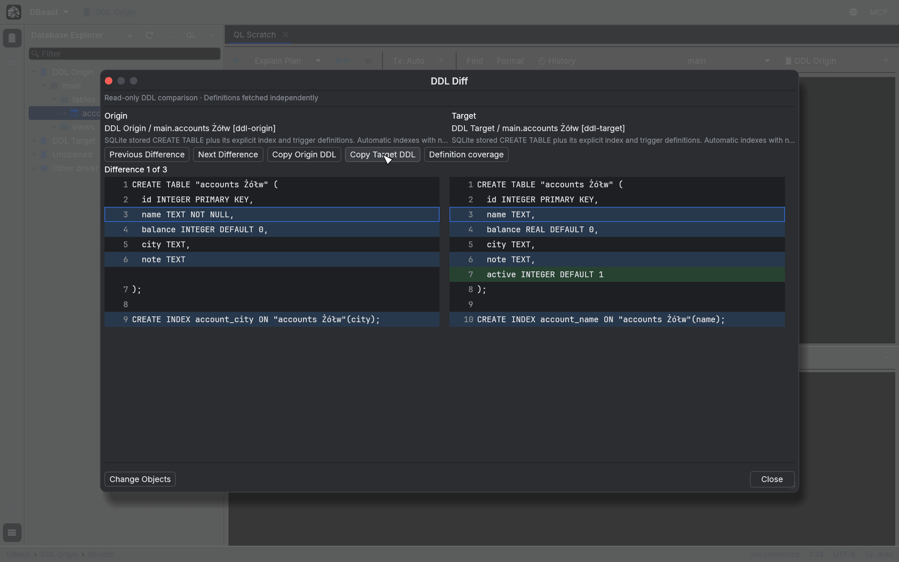This screenshot has height=562, width=899.
Task: Close the DDL Diff dialog with Close
Action: tap(772, 479)
